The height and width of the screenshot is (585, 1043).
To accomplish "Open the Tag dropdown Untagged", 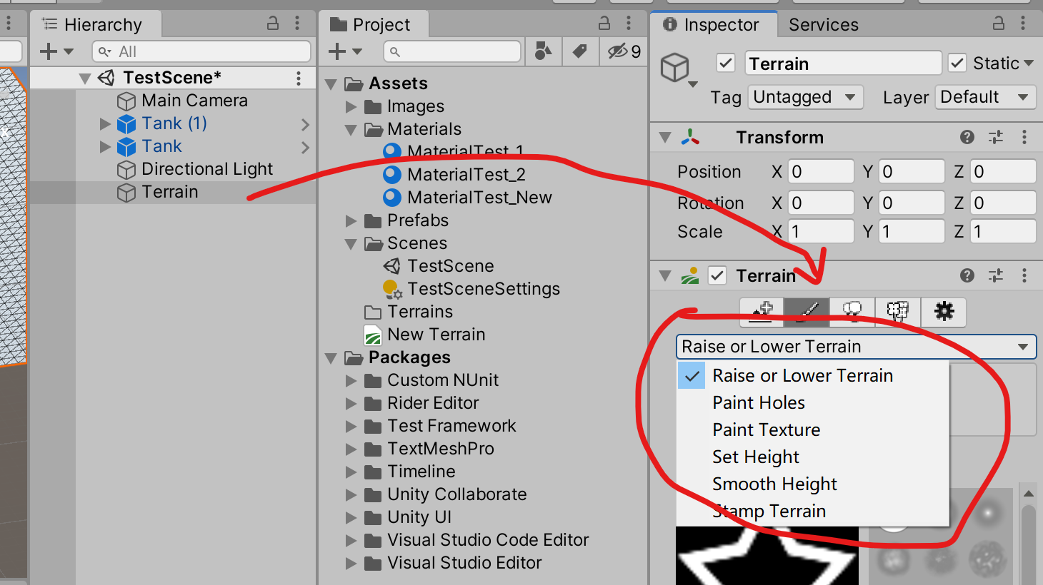I will (805, 97).
